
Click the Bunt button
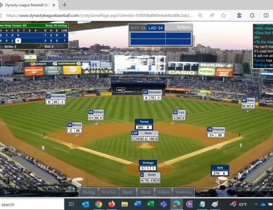click(127, 192)
